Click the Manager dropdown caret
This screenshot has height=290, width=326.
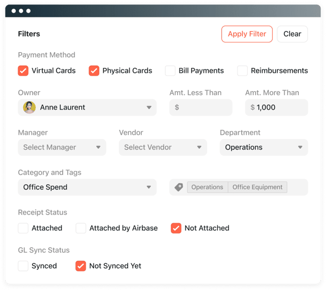click(98, 147)
